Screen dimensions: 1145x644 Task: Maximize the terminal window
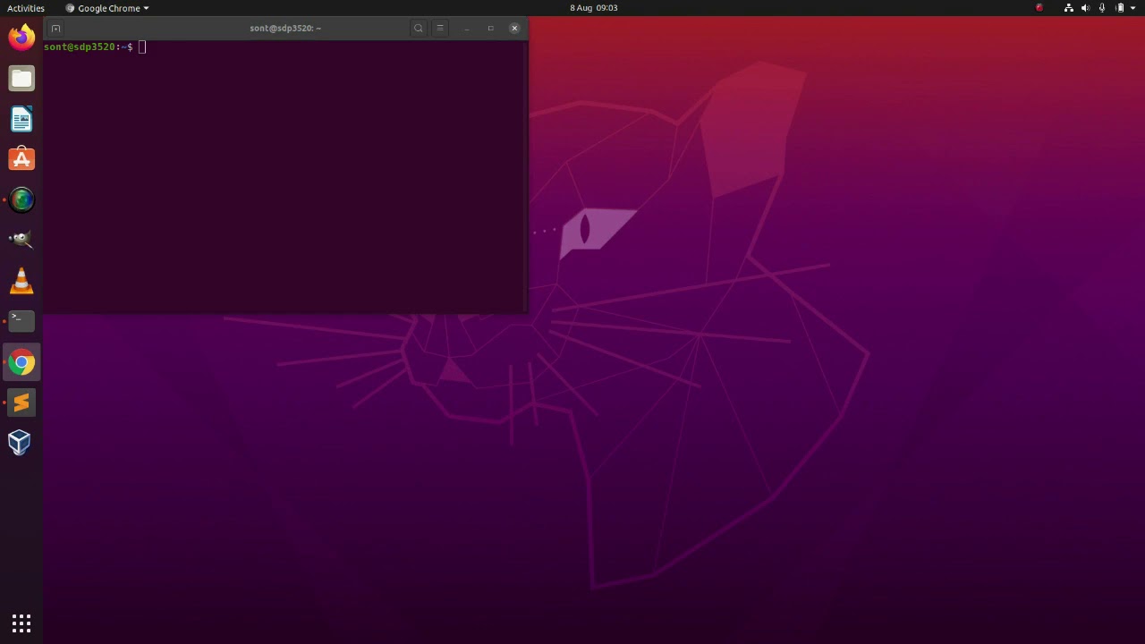(x=490, y=28)
